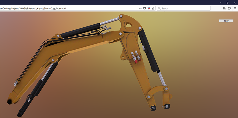Click the magnifying glass in the search box

(x=159, y=8)
